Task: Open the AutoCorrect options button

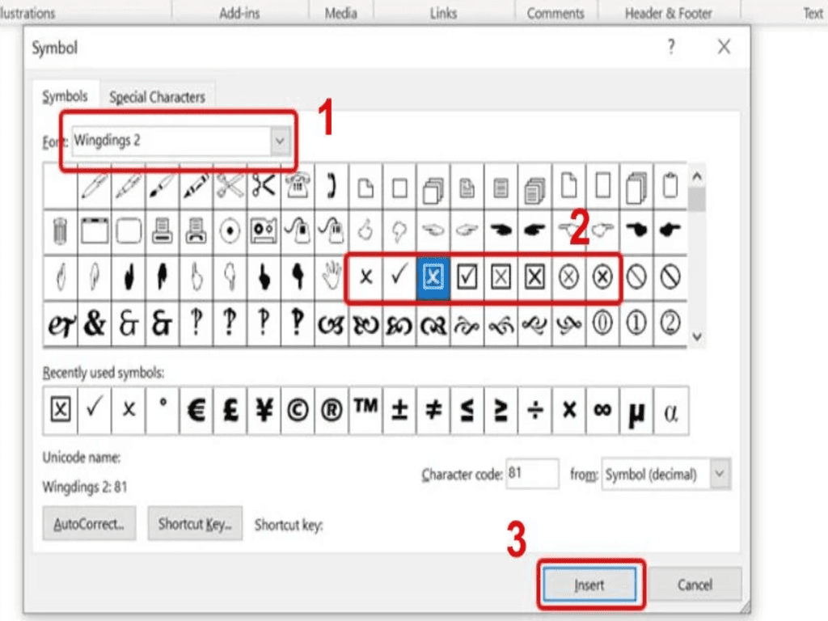Action: click(x=89, y=524)
